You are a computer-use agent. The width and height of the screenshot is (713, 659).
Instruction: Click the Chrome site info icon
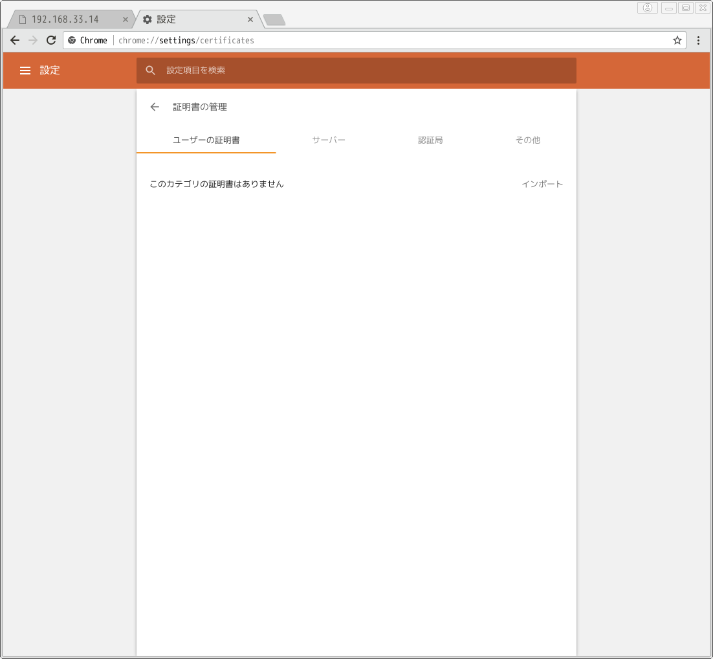[72, 40]
